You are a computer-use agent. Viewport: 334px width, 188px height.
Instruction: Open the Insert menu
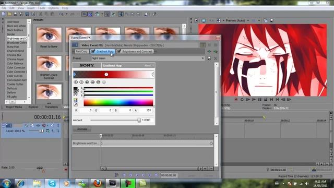[31, 8]
